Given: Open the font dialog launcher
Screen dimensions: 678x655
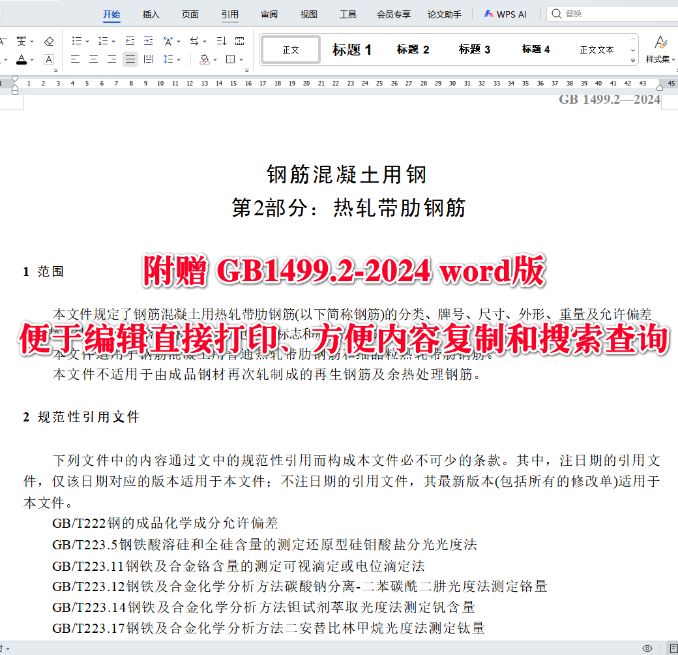Looking at the screenshot, I should [x=56, y=70].
